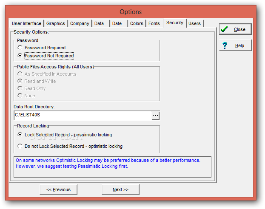
Task: Click the Close button label
Action: pyautogui.click(x=239, y=29)
